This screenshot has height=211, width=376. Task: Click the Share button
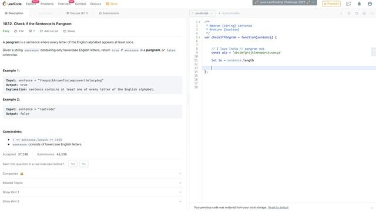tap(69, 31)
